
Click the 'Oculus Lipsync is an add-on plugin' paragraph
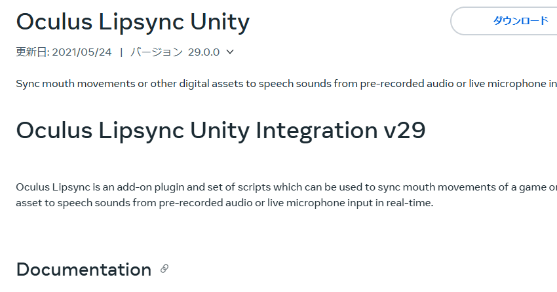(286, 195)
